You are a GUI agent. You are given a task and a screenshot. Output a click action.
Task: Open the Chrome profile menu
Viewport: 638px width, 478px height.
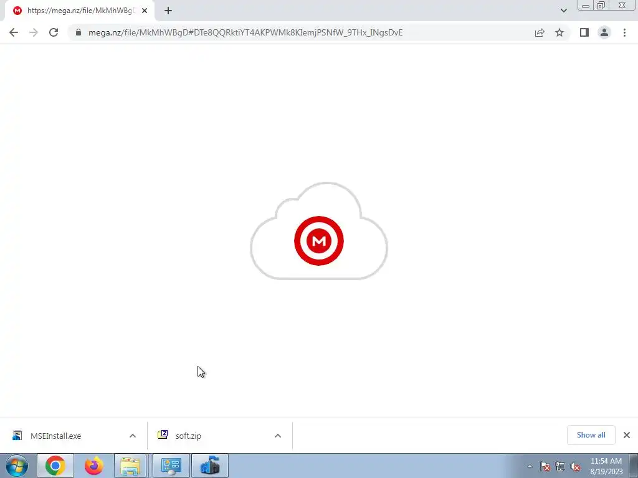[604, 32]
